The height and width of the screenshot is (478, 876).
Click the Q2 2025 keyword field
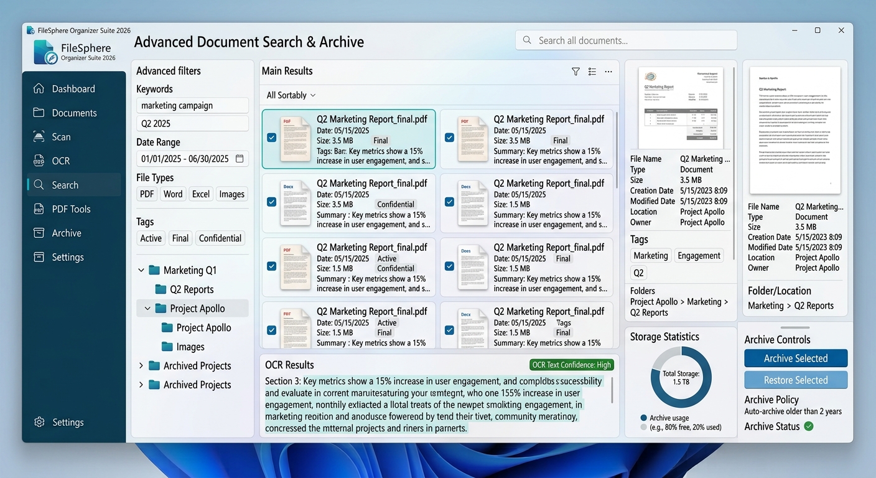192,123
